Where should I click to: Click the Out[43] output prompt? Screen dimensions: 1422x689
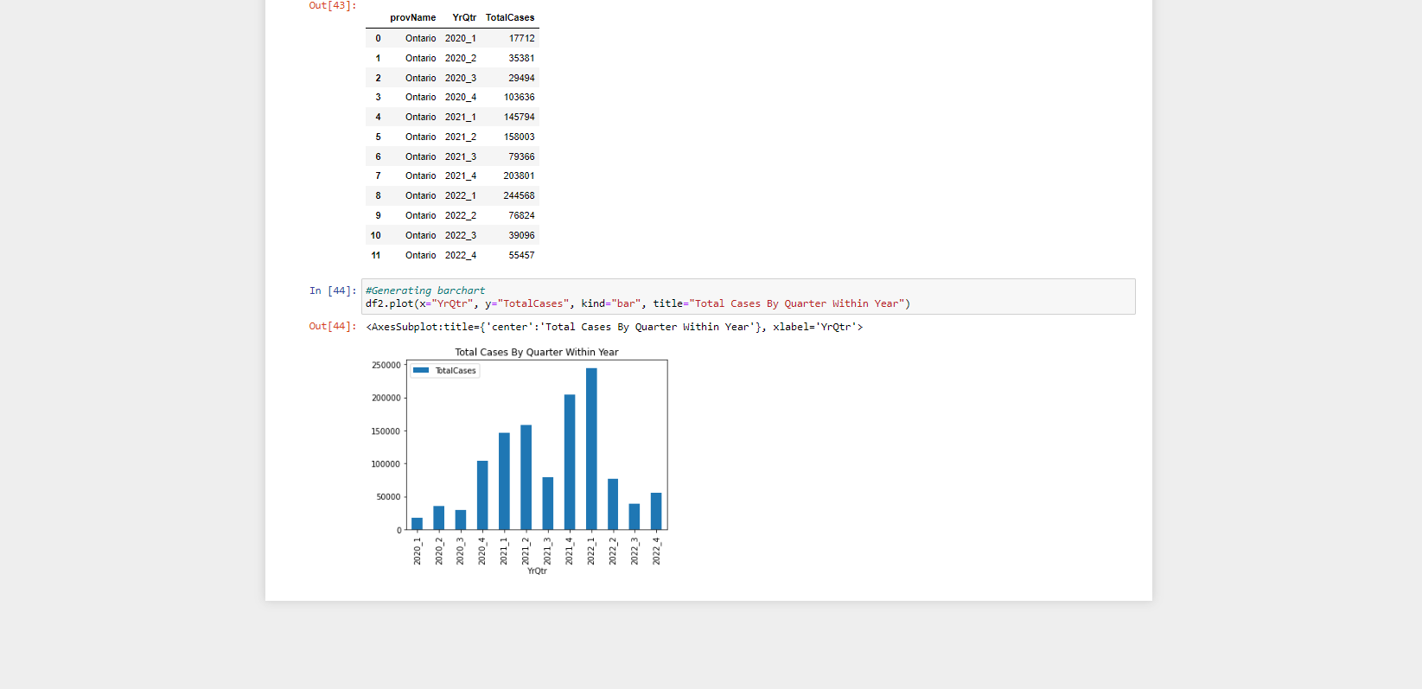pyautogui.click(x=332, y=6)
